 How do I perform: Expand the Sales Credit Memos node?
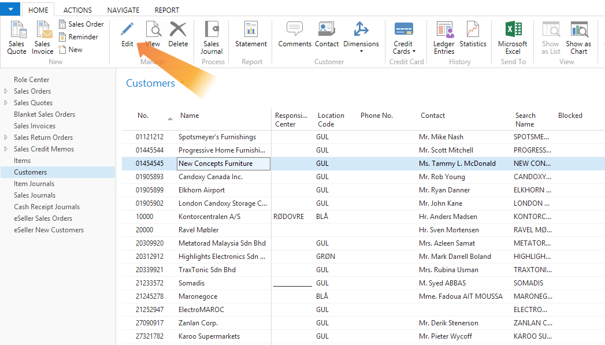[x=6, y=149]
